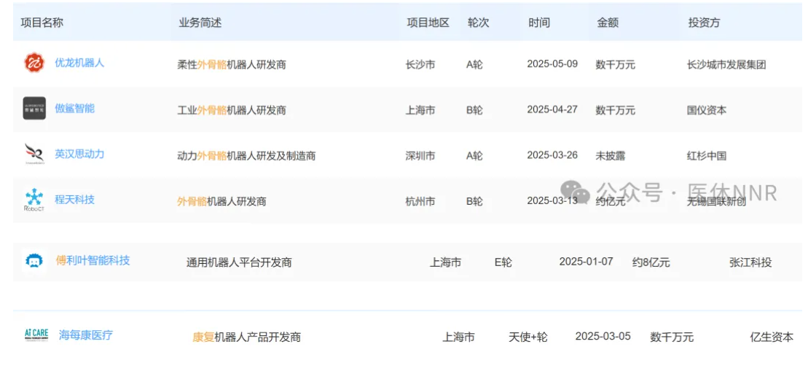Open the 傲鲨智能 project link
This screenshot has width=808, height=371.
pyautogui.click(x=75, y=108)
